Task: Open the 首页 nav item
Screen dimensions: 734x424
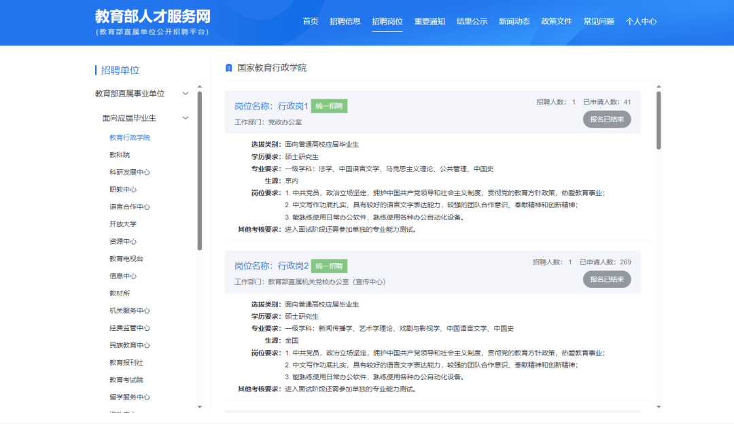Action: tap(311, 22)
